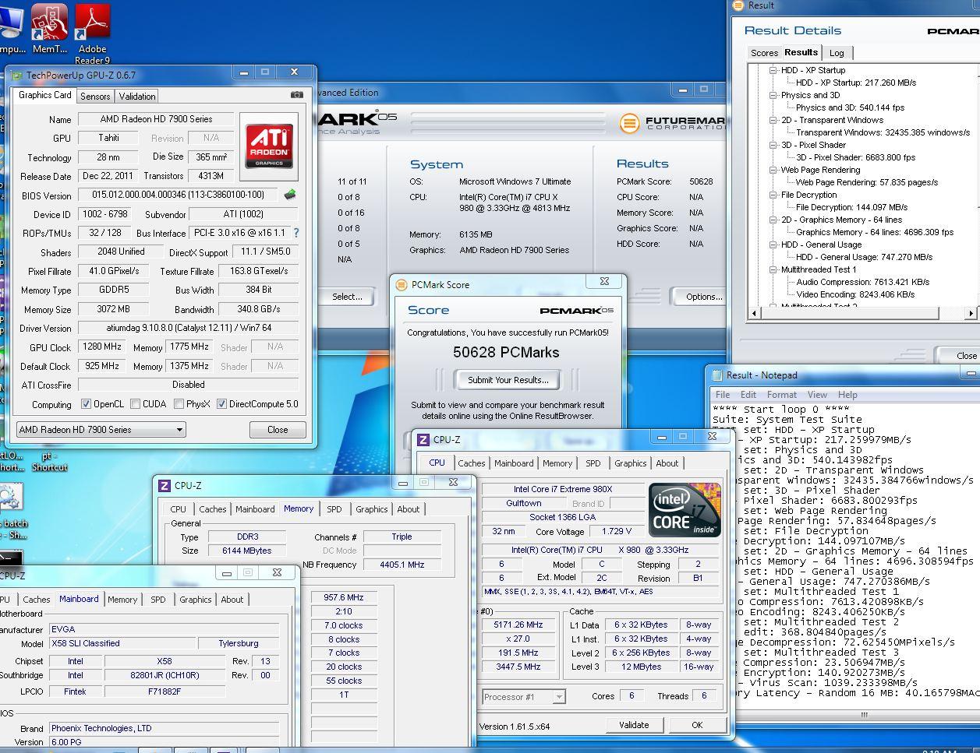Open the Log tab in Result Details

pos(837,53)
